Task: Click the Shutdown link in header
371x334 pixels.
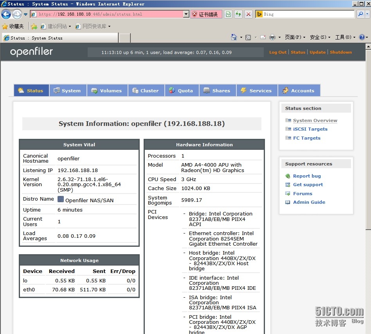Action: click(340, 52)
